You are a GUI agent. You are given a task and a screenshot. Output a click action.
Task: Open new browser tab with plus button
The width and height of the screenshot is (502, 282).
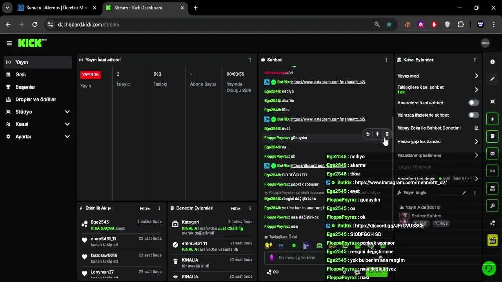pyautogui.click(x=195, y=8)
